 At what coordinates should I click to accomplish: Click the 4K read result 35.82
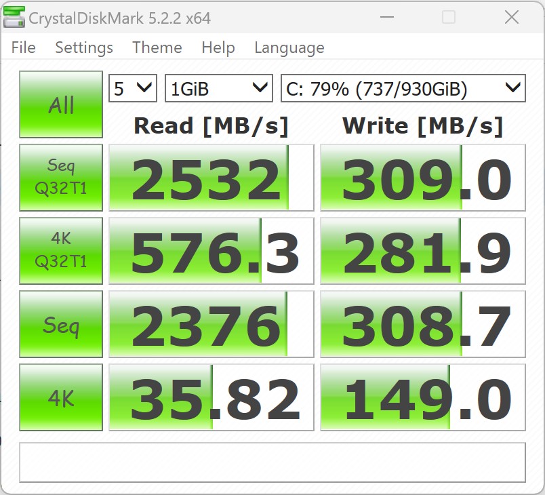tap(211, 397)
